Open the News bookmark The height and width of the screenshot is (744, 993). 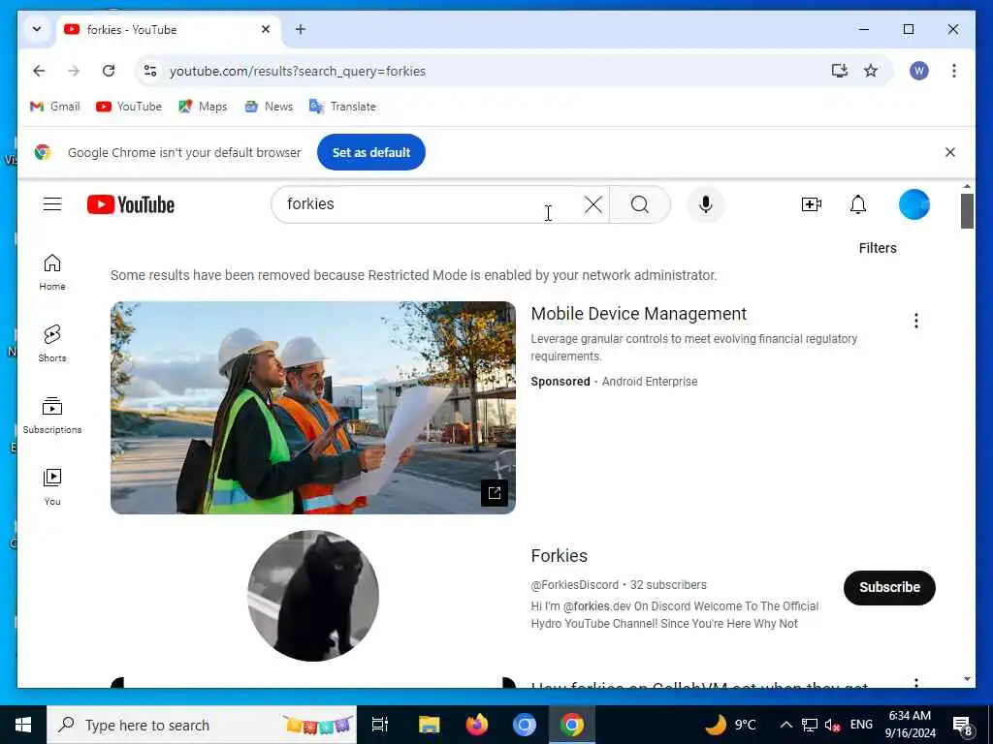pos(270,107)
